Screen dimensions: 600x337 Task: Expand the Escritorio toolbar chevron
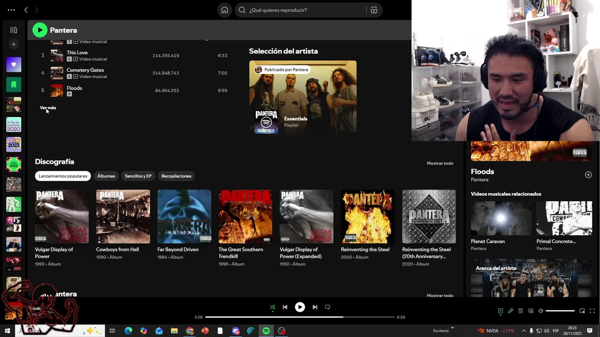click(x=452, y=328)
